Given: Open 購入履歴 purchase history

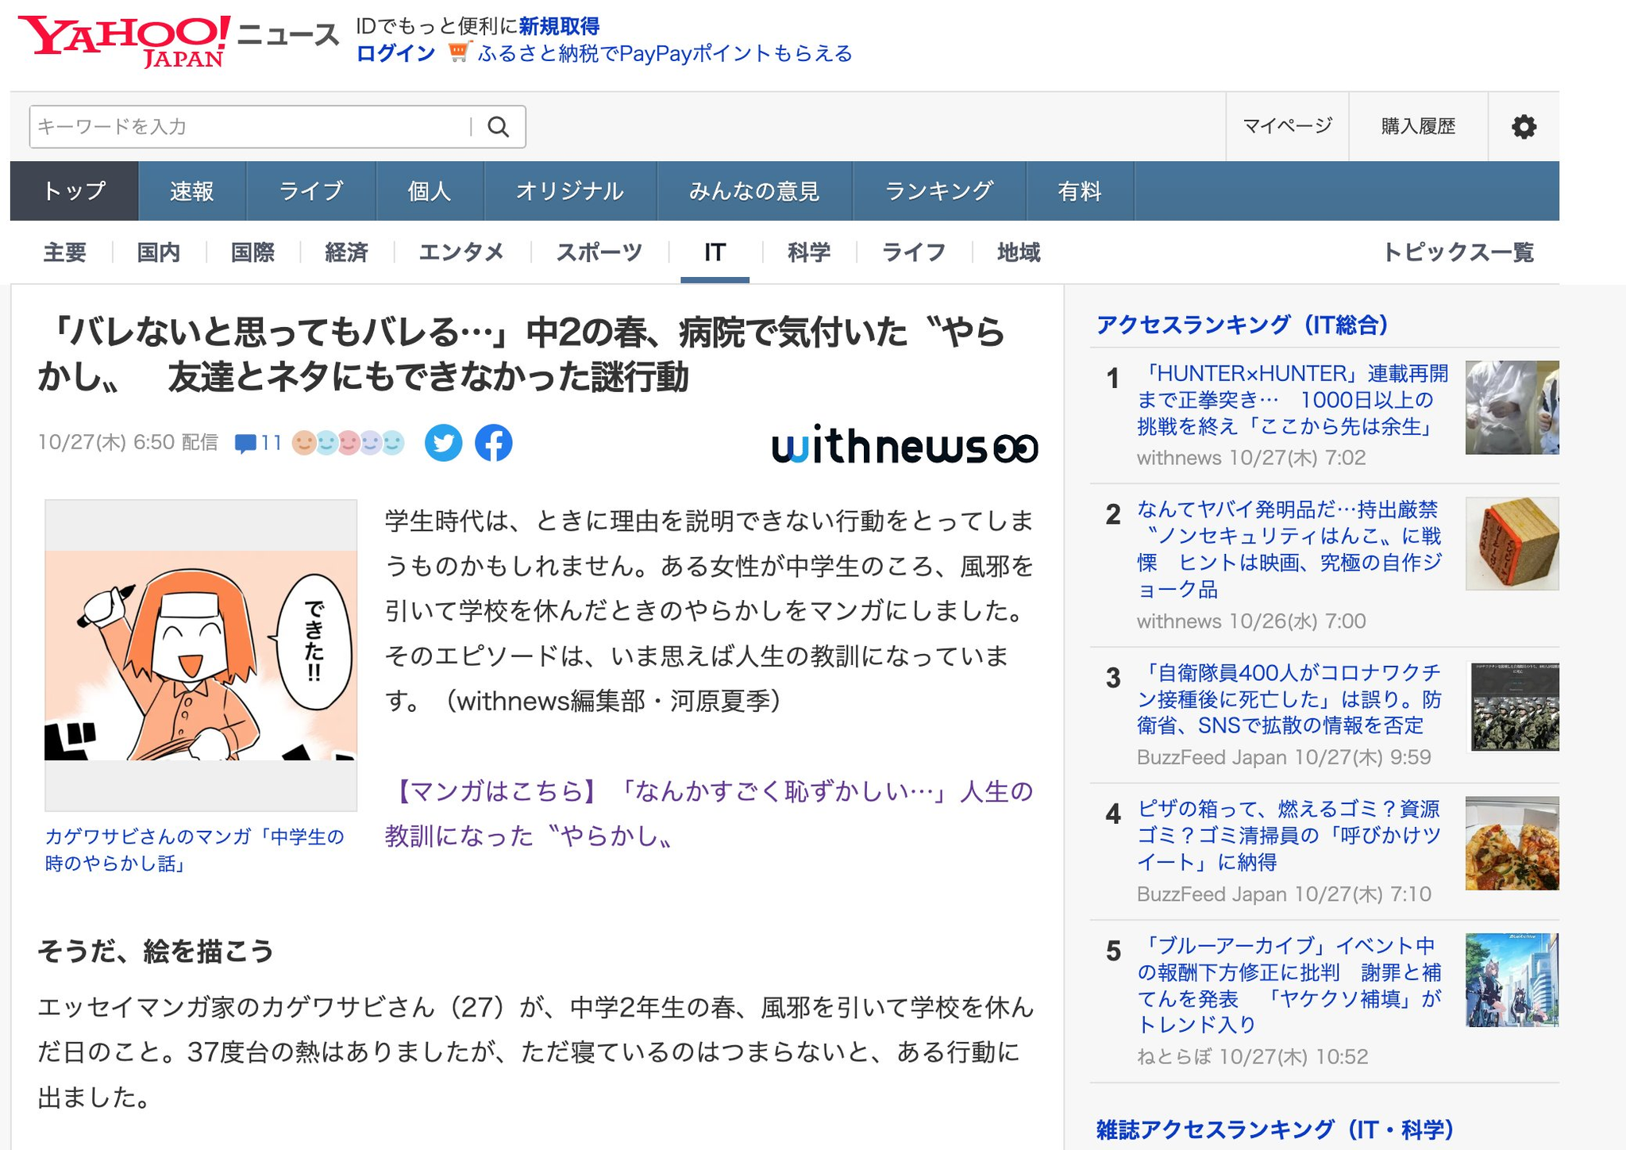Looking at the screenshot, I should point(1417,126).
